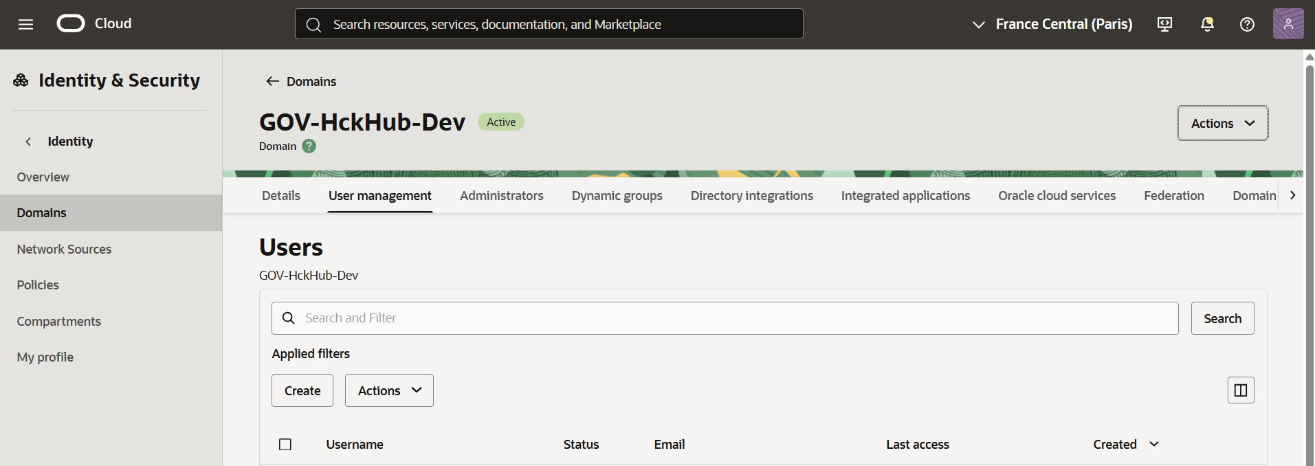Select Domains in the sidebar
The width and height of the screenshot is (1315, 466).
pos(111,213)
